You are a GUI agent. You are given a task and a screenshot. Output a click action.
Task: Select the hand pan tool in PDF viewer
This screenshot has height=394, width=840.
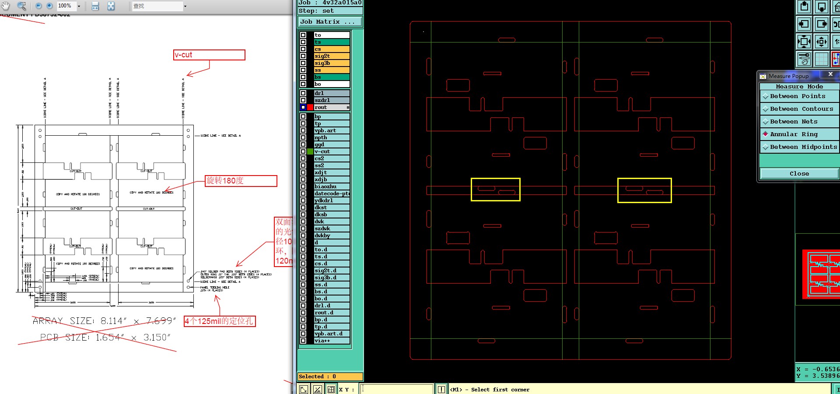click(x=6, y=6)
